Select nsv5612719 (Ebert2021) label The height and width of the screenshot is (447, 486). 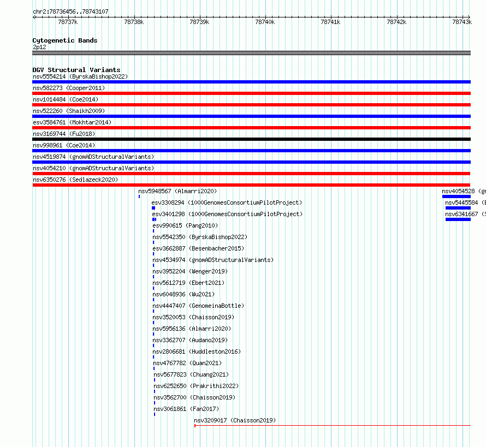coord(188,283)
